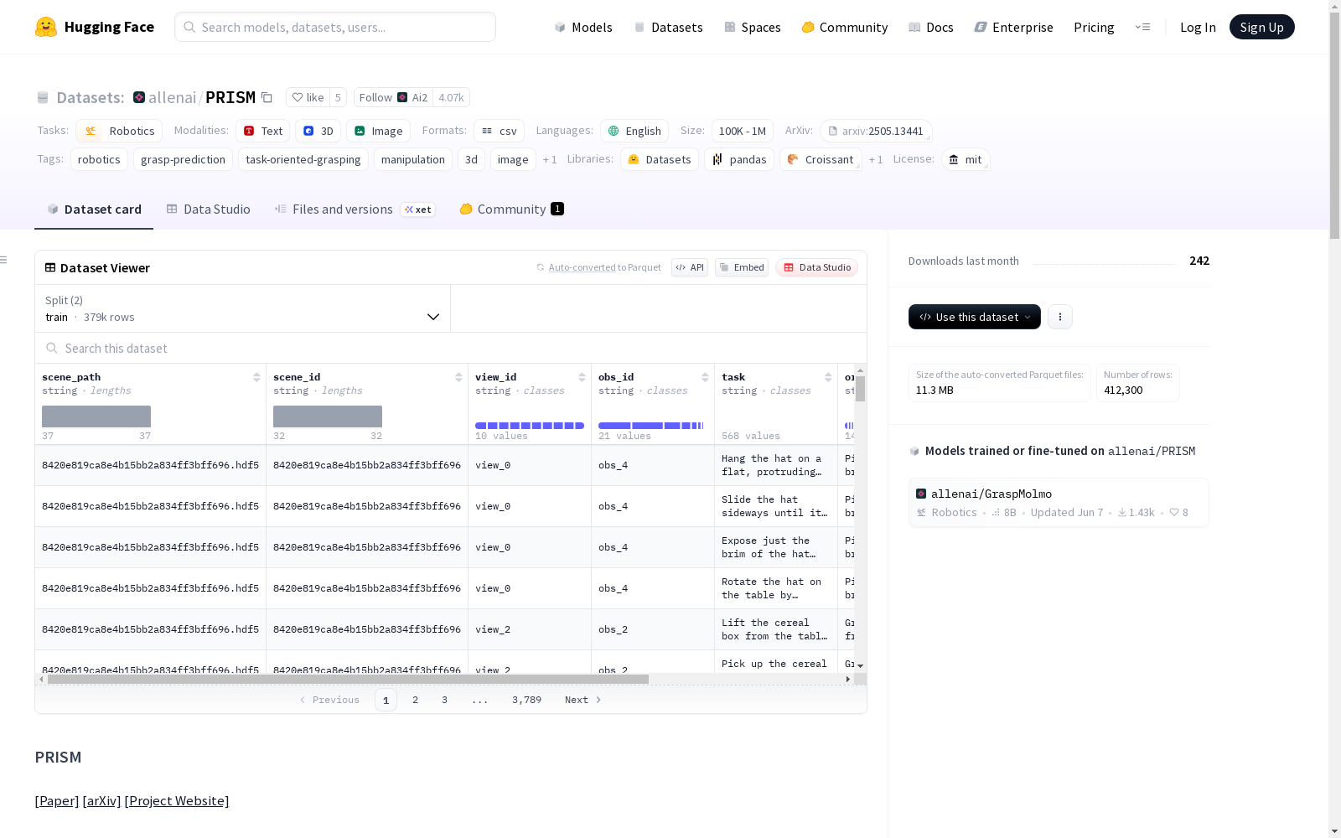This screenshot has height=838, width=1341.
Task: Expand the +1 more libraries
Action: click(876, 159)
